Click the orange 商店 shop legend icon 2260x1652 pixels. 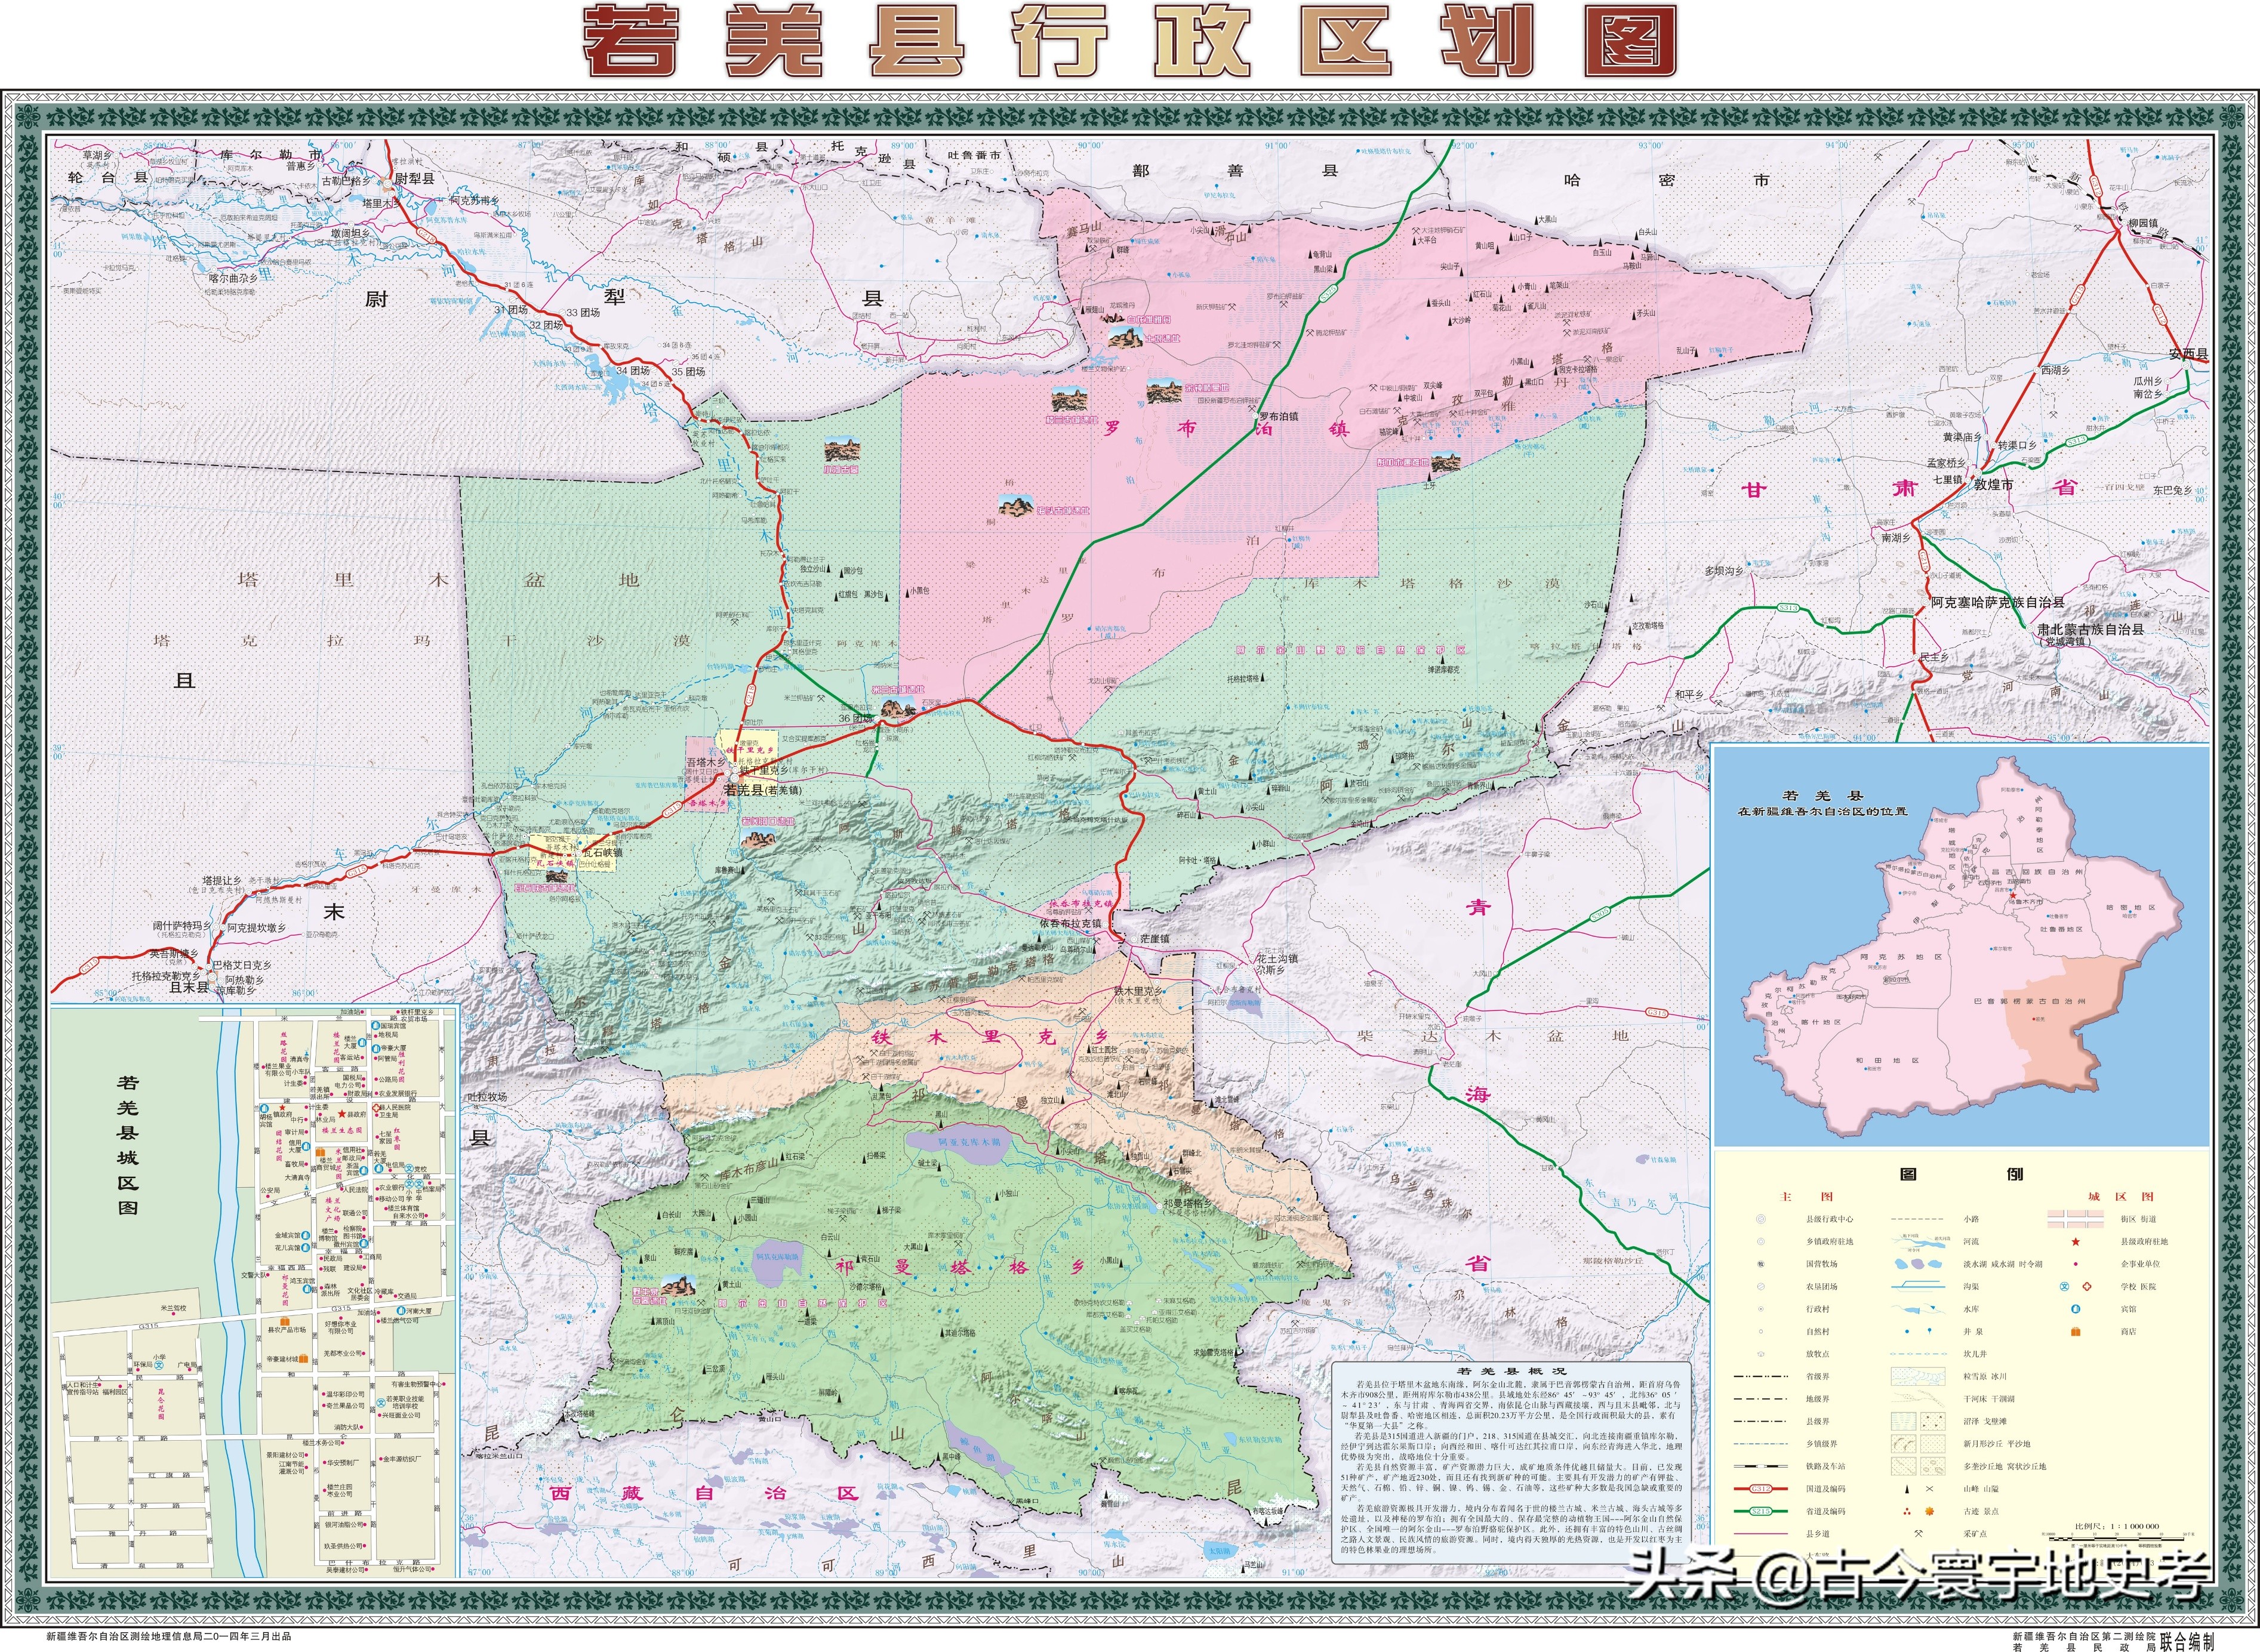click(2076, 1331)
